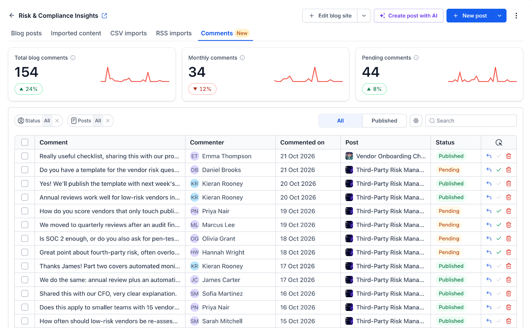Reply to Daniel Brooks' comment
532x328 pixels.
click(489, 170)
